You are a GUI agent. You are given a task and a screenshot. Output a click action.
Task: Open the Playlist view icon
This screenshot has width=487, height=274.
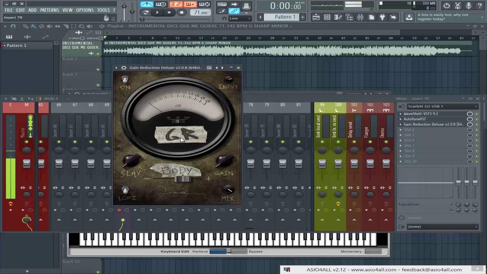[316, 17]
